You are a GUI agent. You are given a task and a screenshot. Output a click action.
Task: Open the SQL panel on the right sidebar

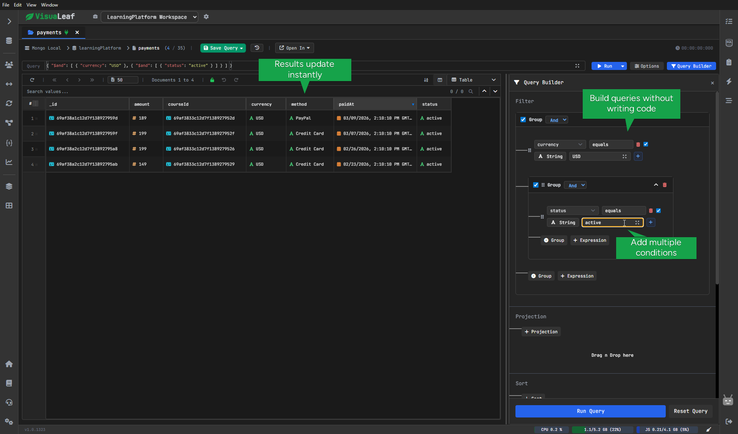click(729, 43)
